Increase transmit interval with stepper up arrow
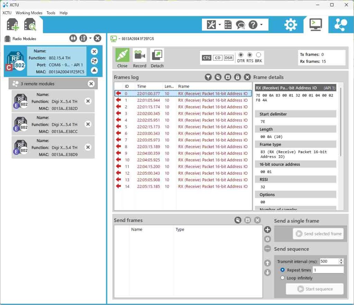 coord(341,260)
